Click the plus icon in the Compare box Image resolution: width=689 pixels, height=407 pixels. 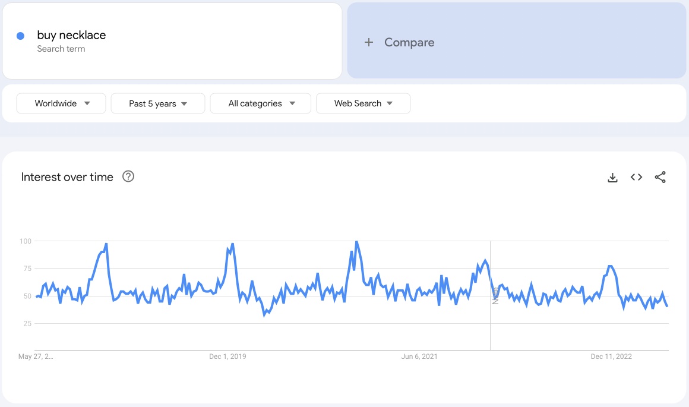(368, 42)
